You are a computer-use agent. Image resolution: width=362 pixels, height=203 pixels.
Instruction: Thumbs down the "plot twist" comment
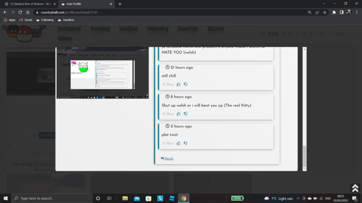pyautogui.click(x=186, y=143)
